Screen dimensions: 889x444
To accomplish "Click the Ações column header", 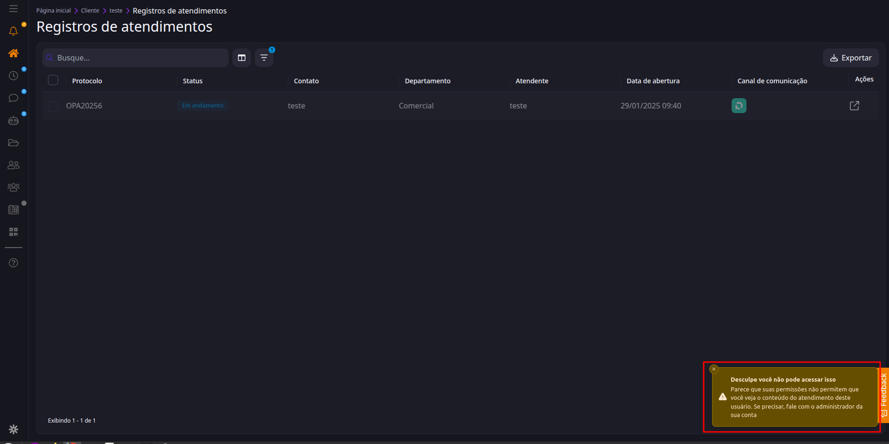I will click(864, 79).
